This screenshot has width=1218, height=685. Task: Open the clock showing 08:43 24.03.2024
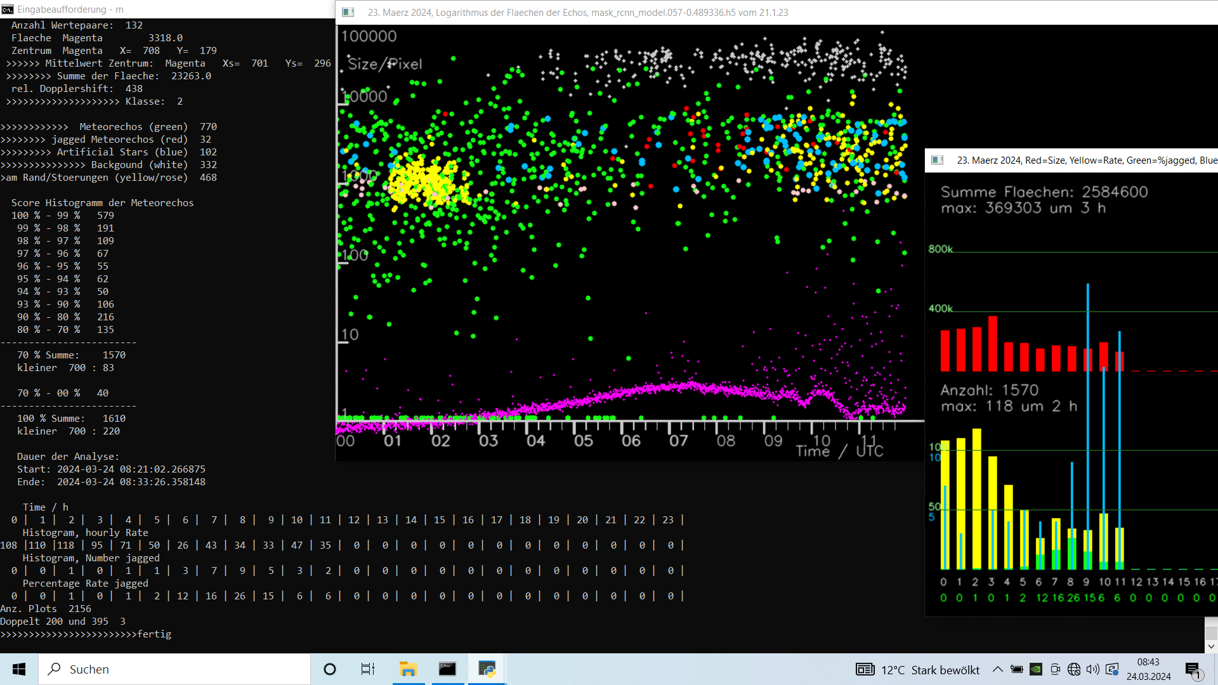(1148, 669)
